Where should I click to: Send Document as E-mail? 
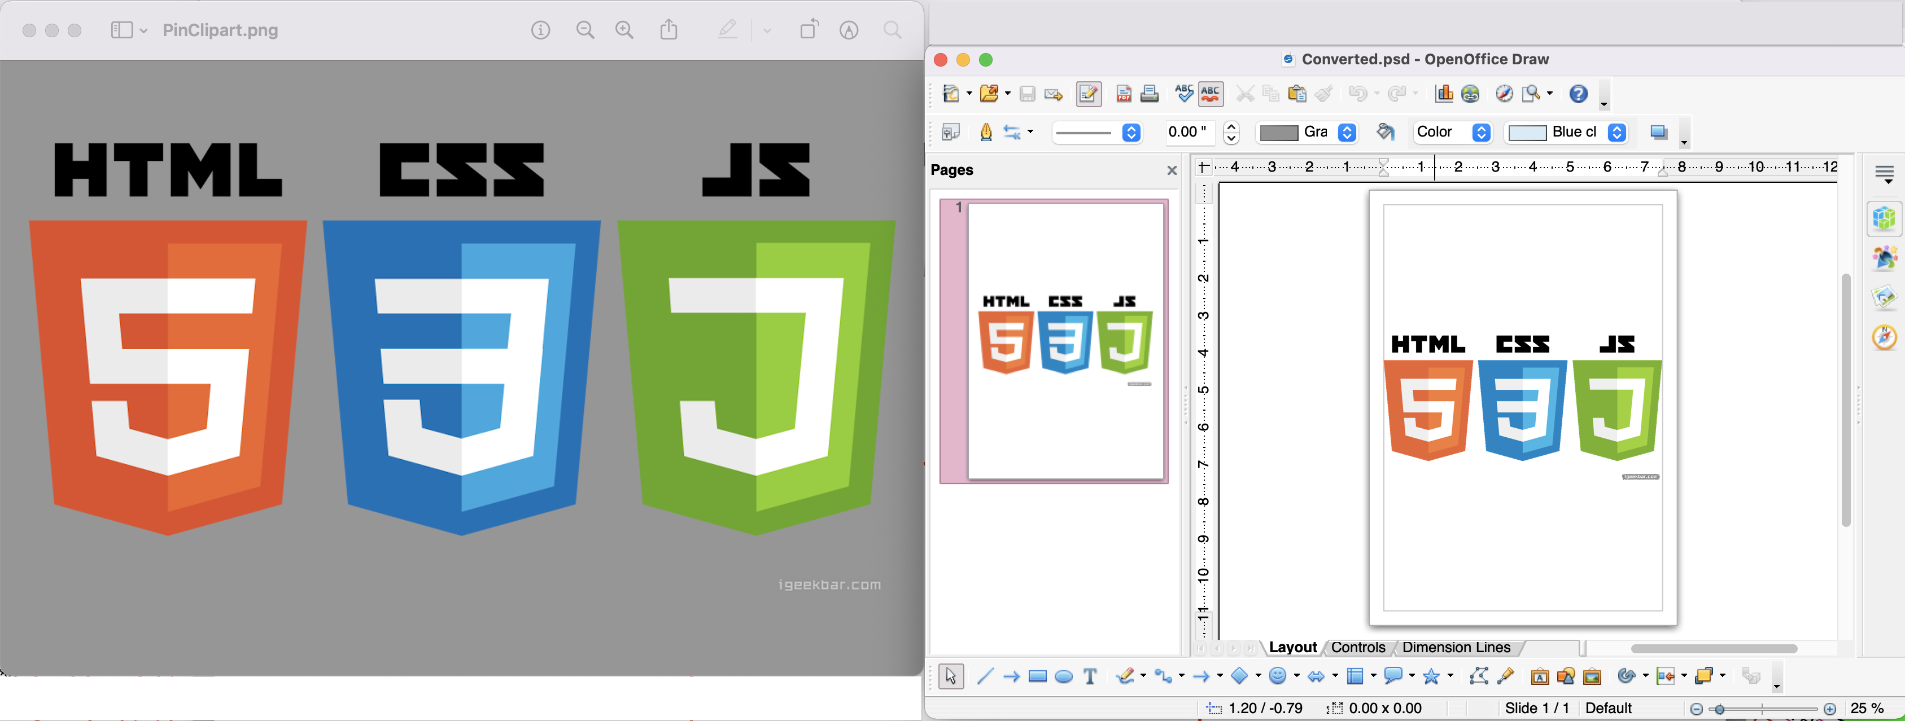(x=1053, y=95)
